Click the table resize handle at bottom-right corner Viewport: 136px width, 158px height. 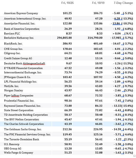tap(134, 156)
